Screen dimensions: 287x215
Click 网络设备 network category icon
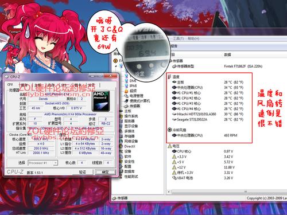[x=121, y=141]
